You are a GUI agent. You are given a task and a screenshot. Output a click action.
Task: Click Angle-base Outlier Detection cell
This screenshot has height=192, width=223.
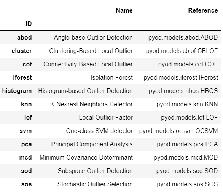pos(93,38)
